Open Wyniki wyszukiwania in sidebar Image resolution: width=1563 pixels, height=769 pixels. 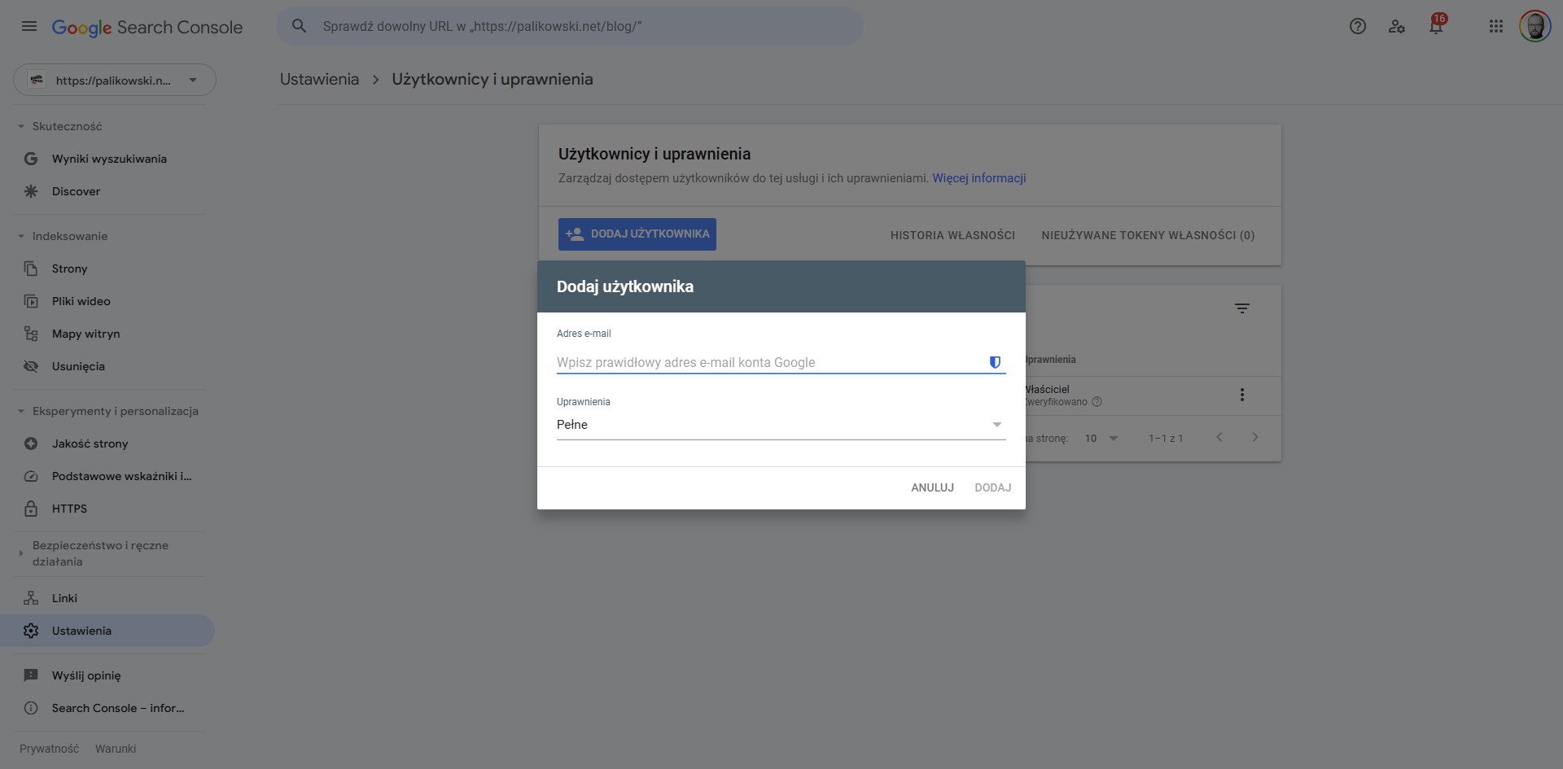(109, 159)
